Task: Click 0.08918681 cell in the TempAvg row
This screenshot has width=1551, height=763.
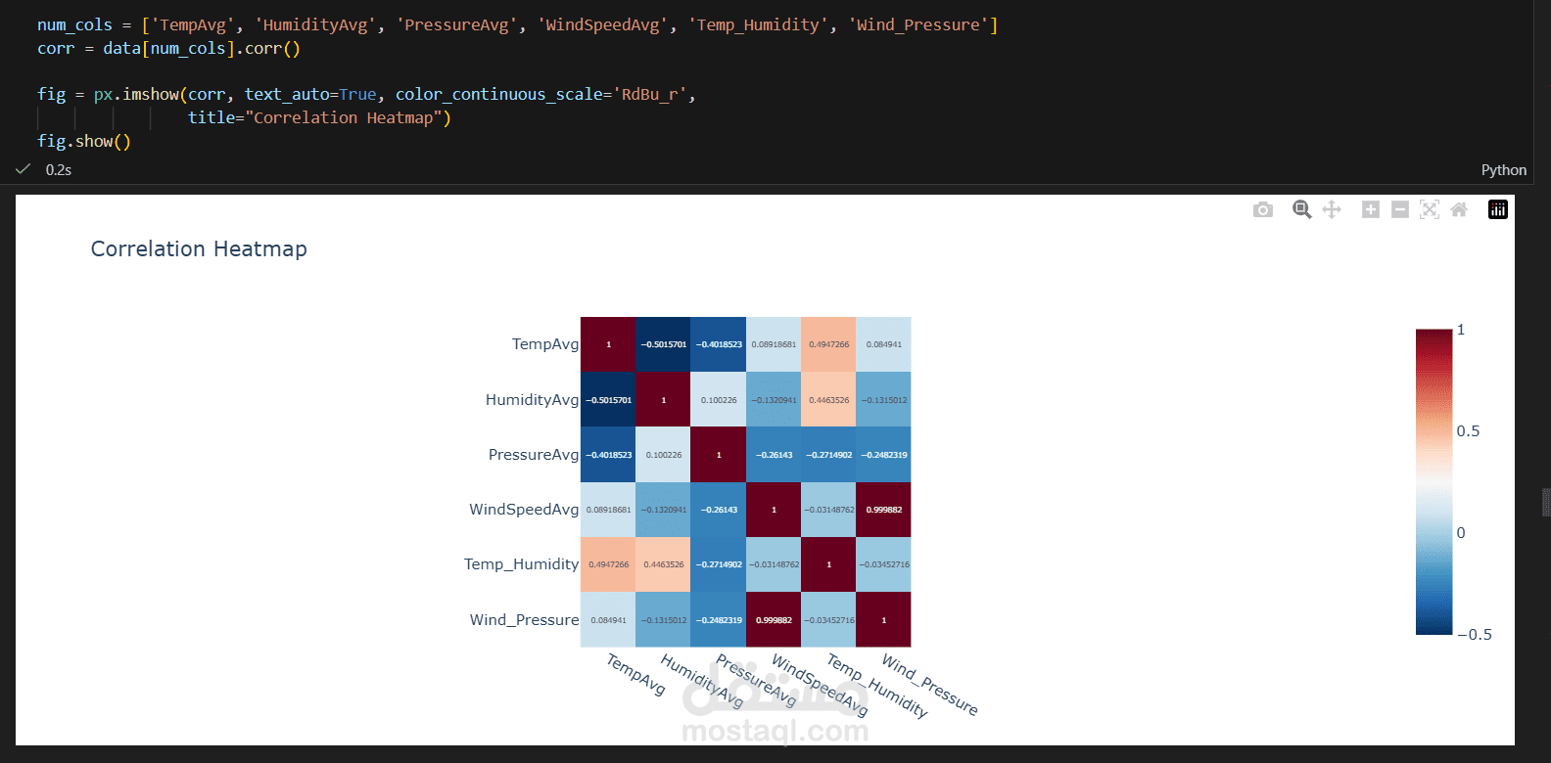Action: [x=774, y=344]
